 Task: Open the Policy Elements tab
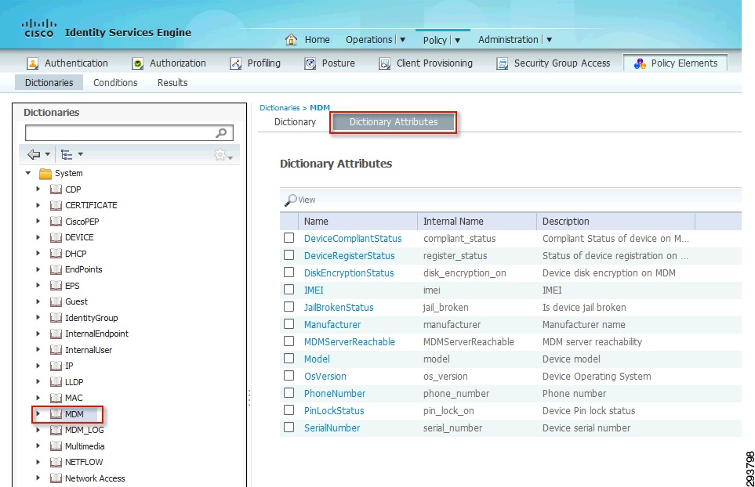click(675, 63)
